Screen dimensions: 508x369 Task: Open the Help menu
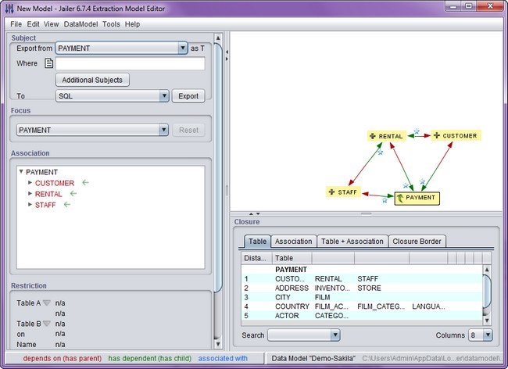point(133,24)
